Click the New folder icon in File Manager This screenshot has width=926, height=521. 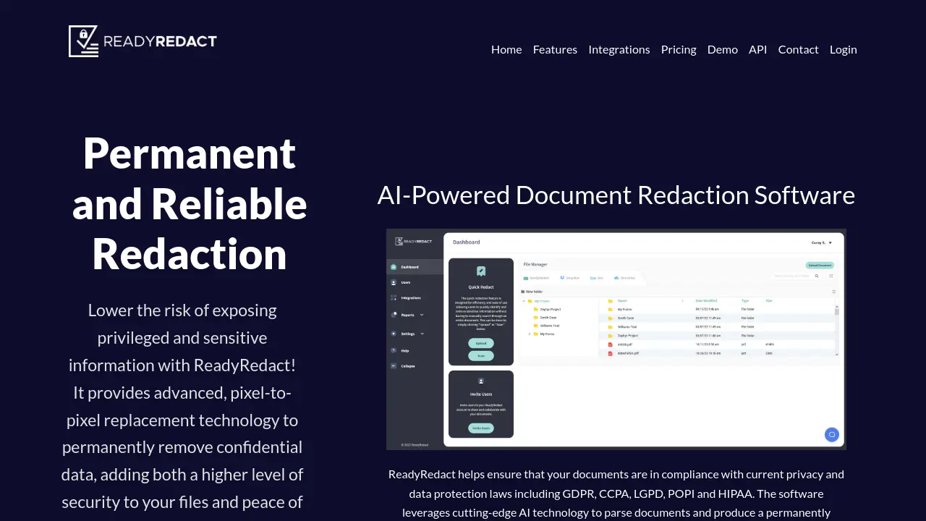coord(523,292)
